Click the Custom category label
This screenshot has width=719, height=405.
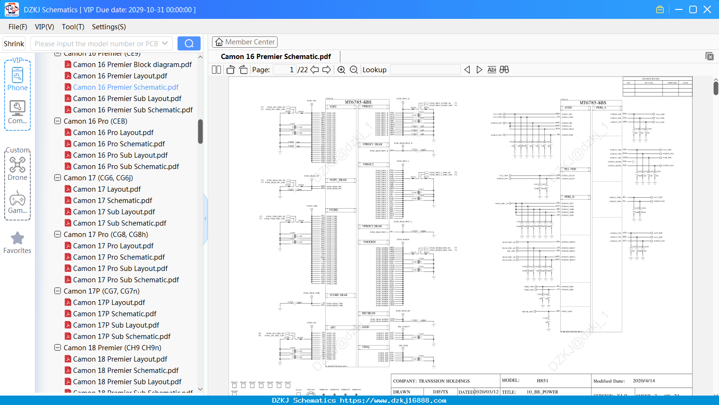pos(17,150)
